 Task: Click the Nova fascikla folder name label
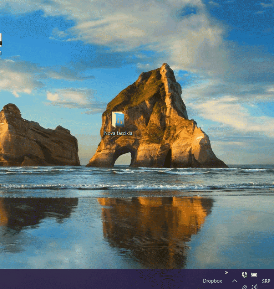(x=118, y=133)
